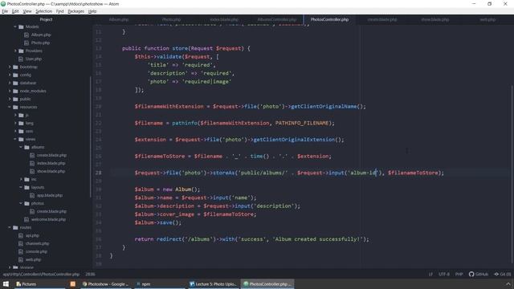
Task: Open app.blade.php file icon in layouts
Action: pos(32,195)
